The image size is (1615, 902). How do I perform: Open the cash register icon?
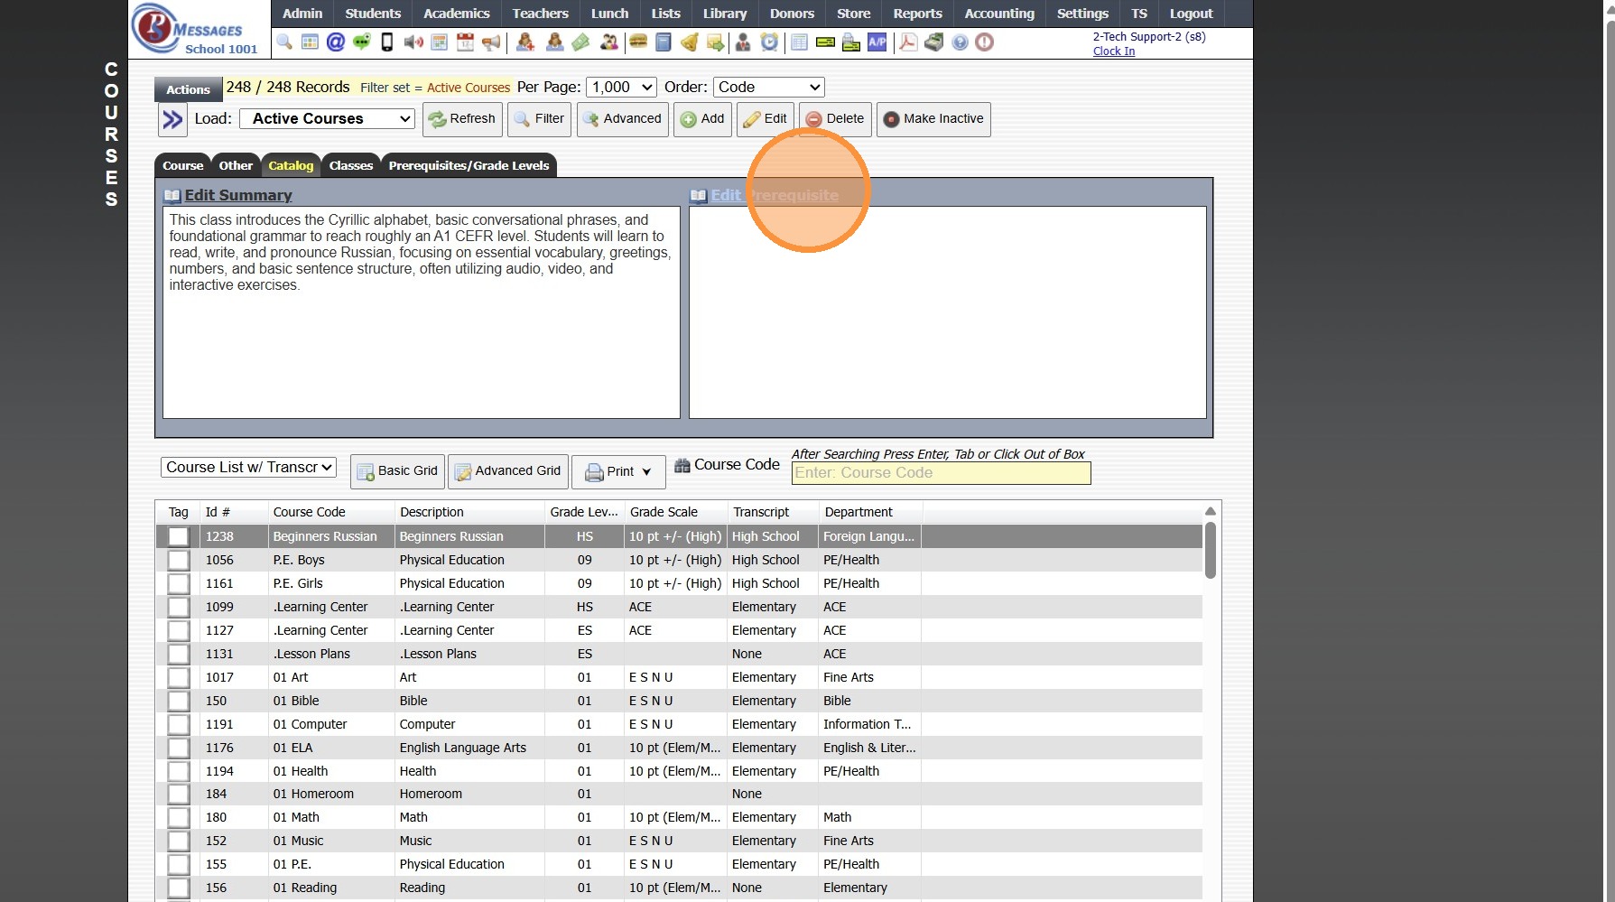pos(934,42)
